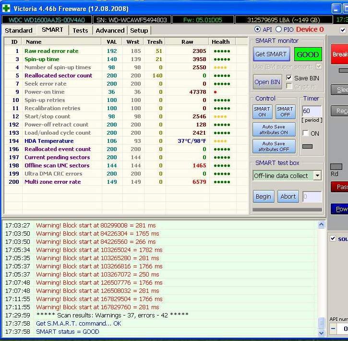Select the HDA Temperature attribute
The height and width of the screenshot is (341, 348).
125,141
